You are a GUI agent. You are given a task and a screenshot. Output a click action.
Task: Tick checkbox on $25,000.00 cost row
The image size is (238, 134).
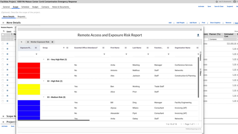point(3,44)
